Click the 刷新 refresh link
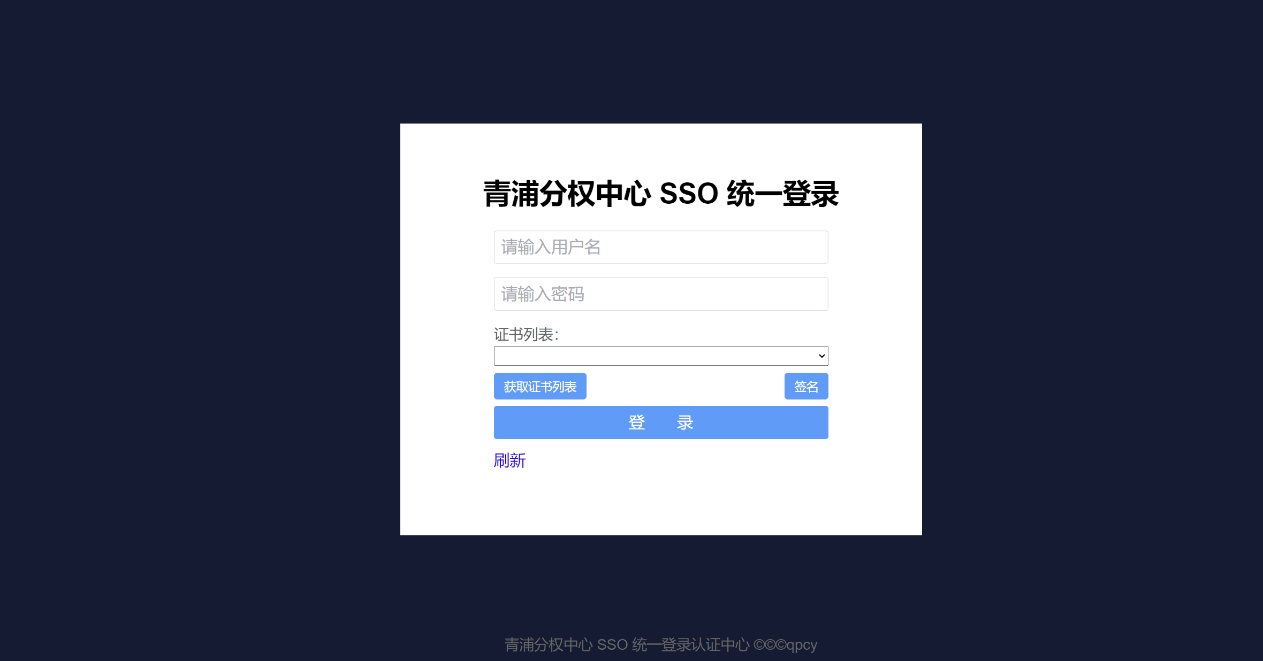The height and width of the screenshot is (661, 1263). pyautogui.click(x=509, y=460)
